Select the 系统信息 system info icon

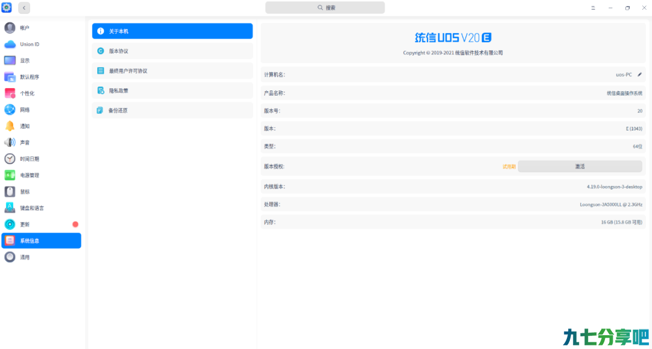(10, 241)
